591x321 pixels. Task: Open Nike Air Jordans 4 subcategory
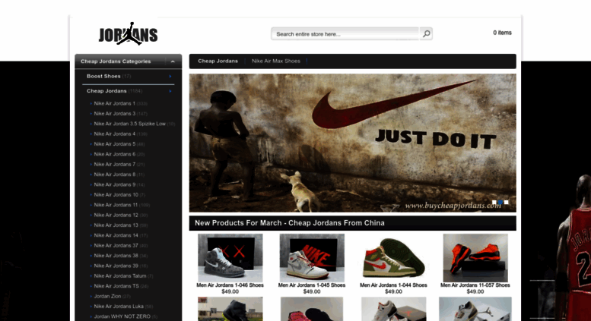(115, 134)
